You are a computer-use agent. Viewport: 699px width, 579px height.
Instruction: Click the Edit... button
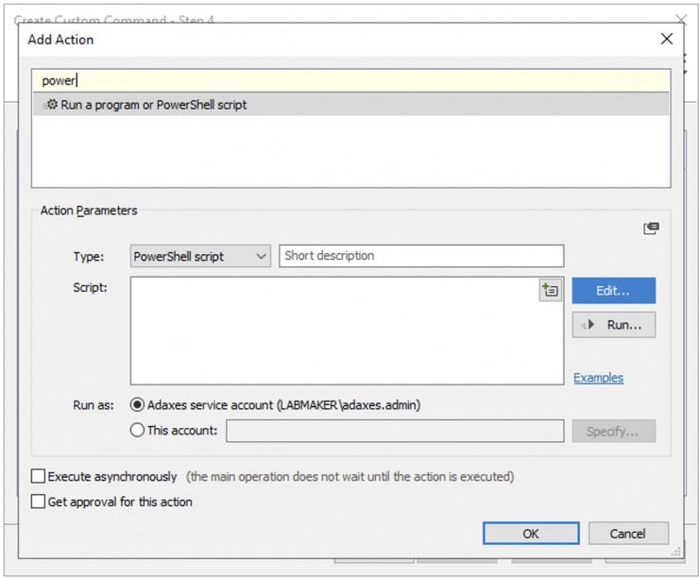coord(613,291)
